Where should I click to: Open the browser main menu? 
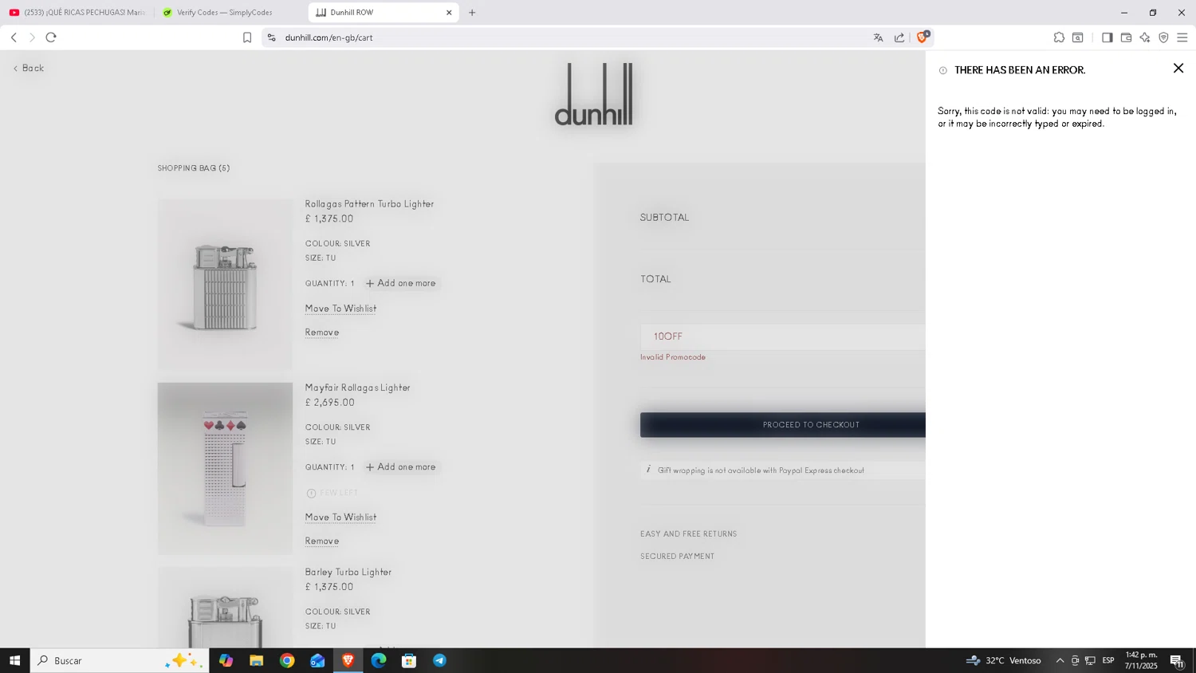(x=1182, y=37)
